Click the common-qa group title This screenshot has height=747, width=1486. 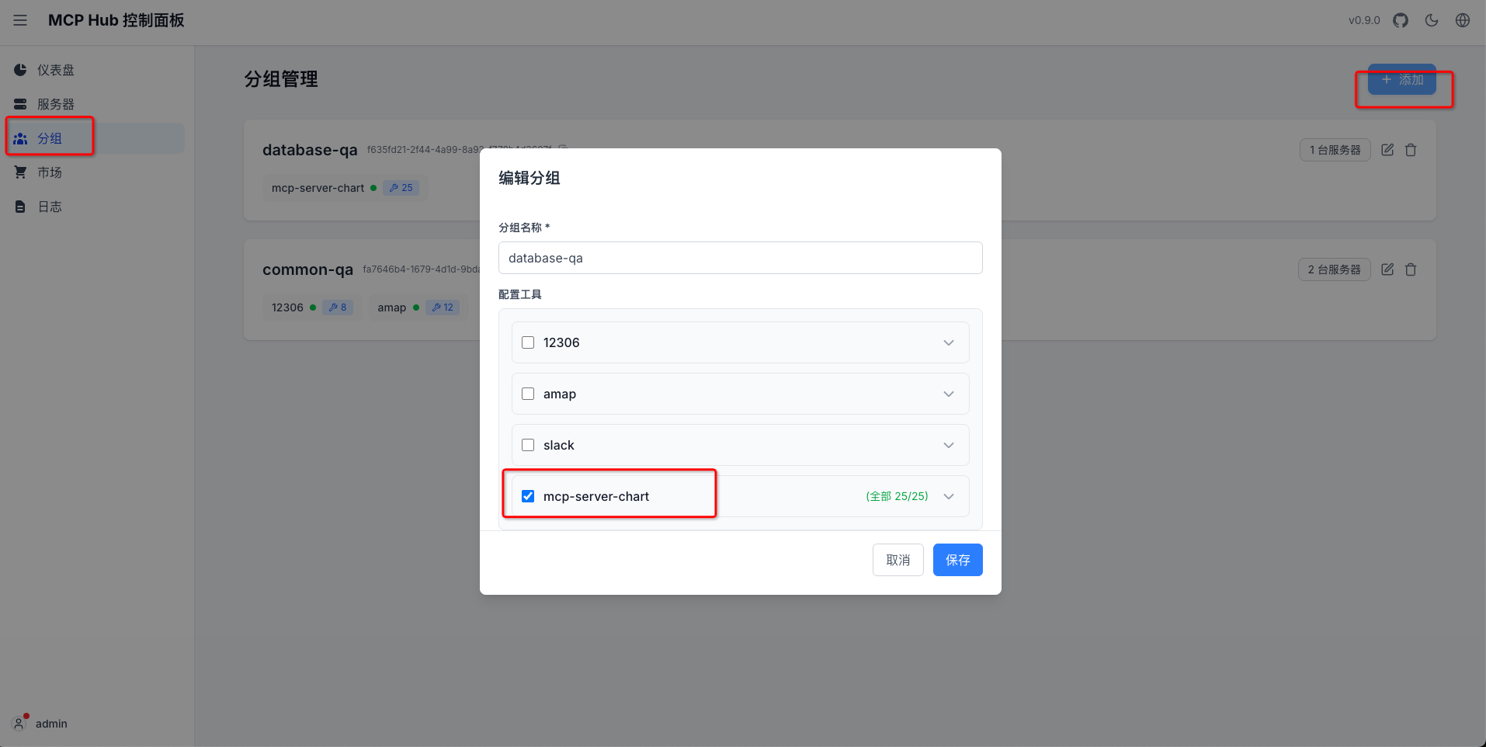tap(307, 269)
